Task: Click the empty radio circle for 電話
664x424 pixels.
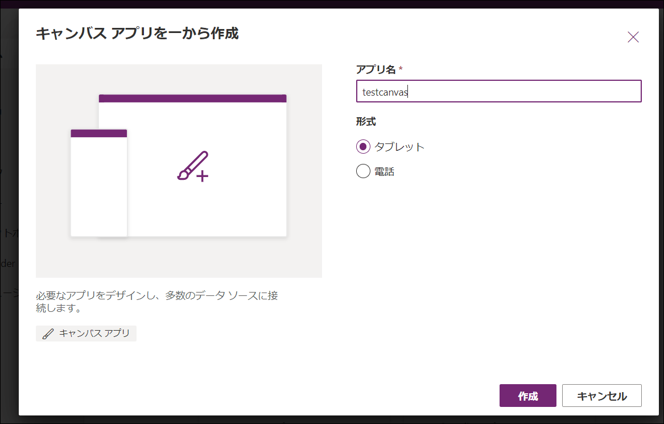Action: point(362,171)
